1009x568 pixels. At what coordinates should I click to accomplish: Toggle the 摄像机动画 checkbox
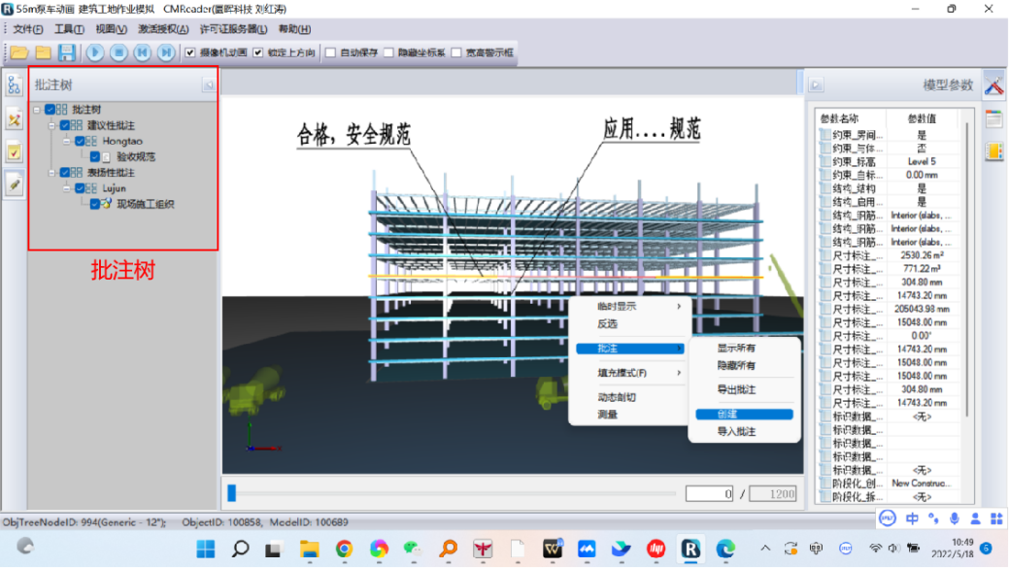190,52
